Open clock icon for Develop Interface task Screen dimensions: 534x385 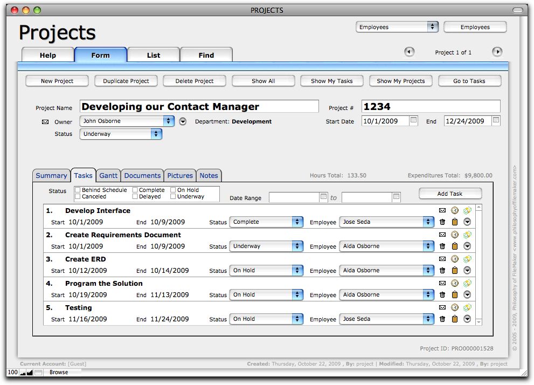[x=455, y=210]
